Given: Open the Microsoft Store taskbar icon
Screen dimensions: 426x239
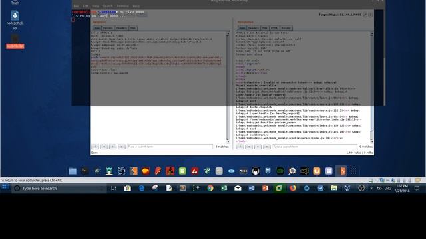Looking at the screenshot, I should click(x=128, y=188).
